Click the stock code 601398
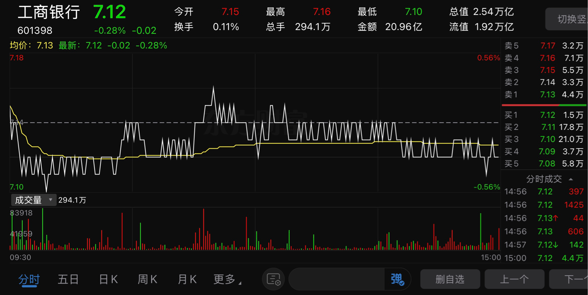The width and height of the screenshot is (588, 295). [x=35, y=30]
